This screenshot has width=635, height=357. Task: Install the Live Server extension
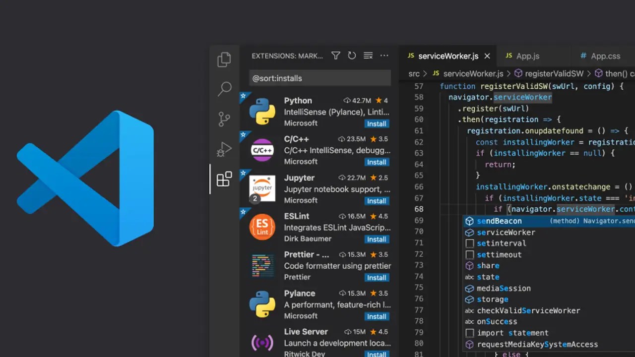pyautogui.click(x=377, y=354)
